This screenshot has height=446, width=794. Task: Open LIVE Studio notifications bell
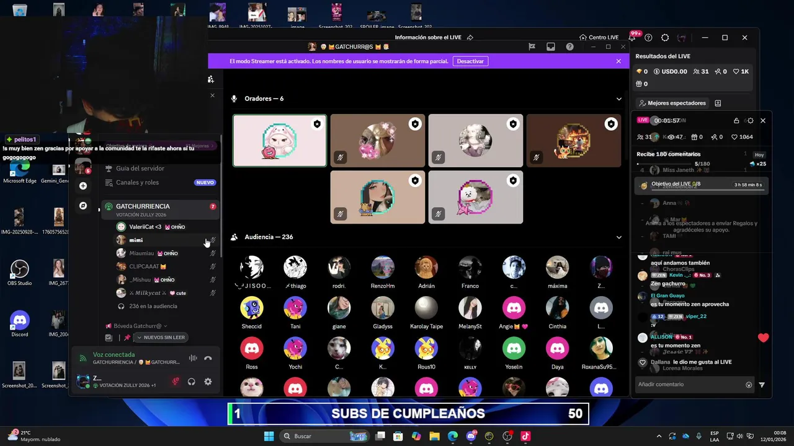(x=631, y=38)
